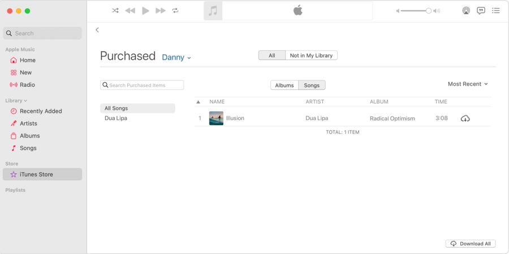The image size is (509, 254).
Task: Click the Store section header
Action: [x=12, y=164]
